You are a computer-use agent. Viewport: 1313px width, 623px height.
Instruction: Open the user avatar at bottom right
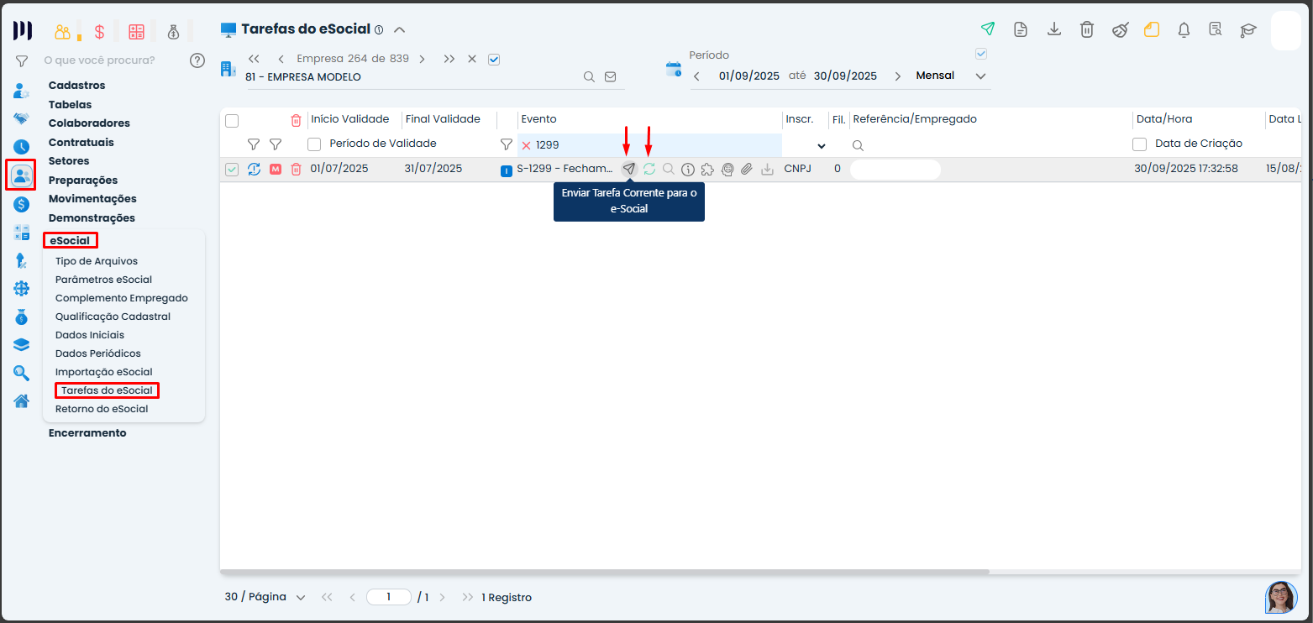(x=1281, y=597)
